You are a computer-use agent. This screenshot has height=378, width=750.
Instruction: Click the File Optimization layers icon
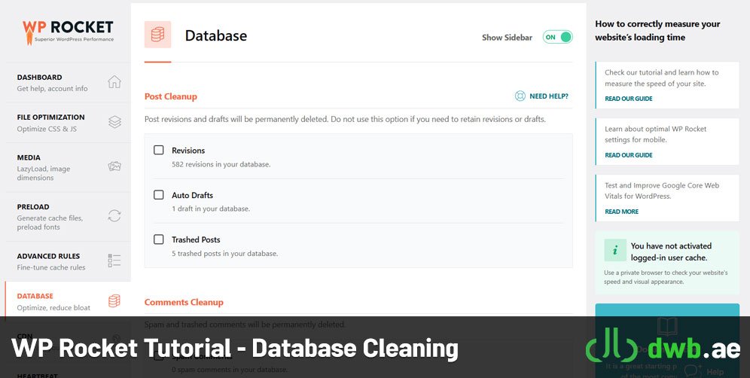click(114, 122)
